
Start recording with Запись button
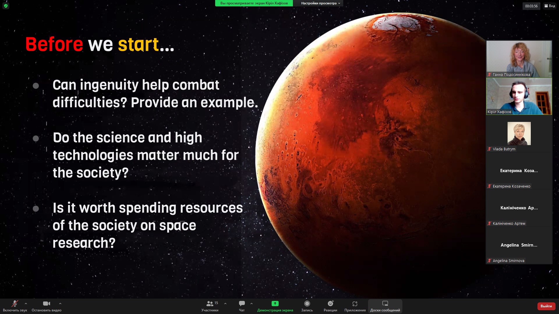[307, 306]
